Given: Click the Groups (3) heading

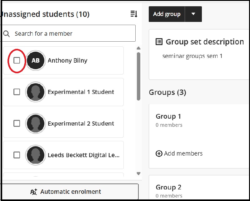Looking at the screenshot, I should pyautogui.click(x=167, y=92).
